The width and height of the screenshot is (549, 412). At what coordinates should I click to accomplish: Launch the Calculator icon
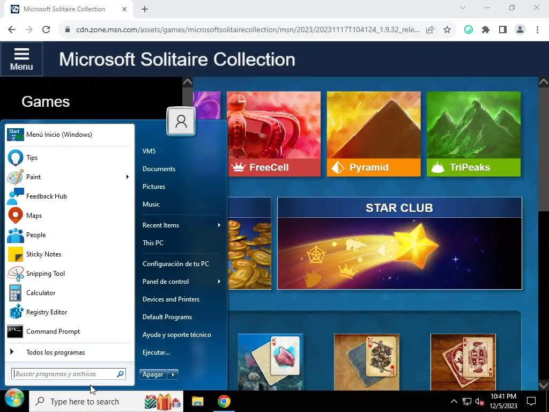(x=16, y=293)
